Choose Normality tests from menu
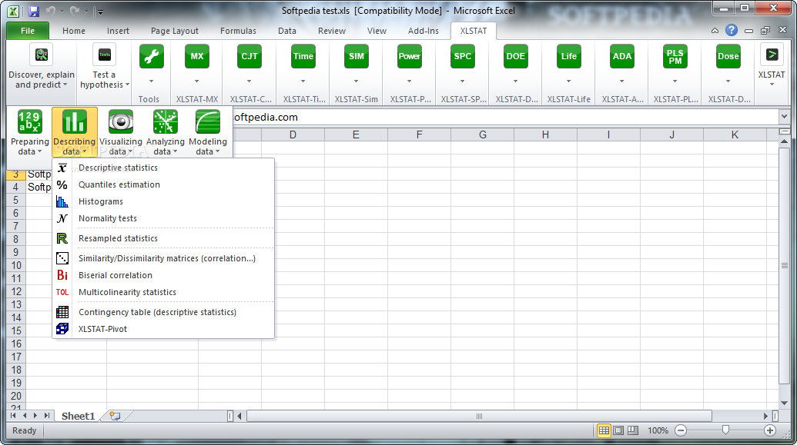The width and height of the screenshot is (797, 445). coord(163,218)
